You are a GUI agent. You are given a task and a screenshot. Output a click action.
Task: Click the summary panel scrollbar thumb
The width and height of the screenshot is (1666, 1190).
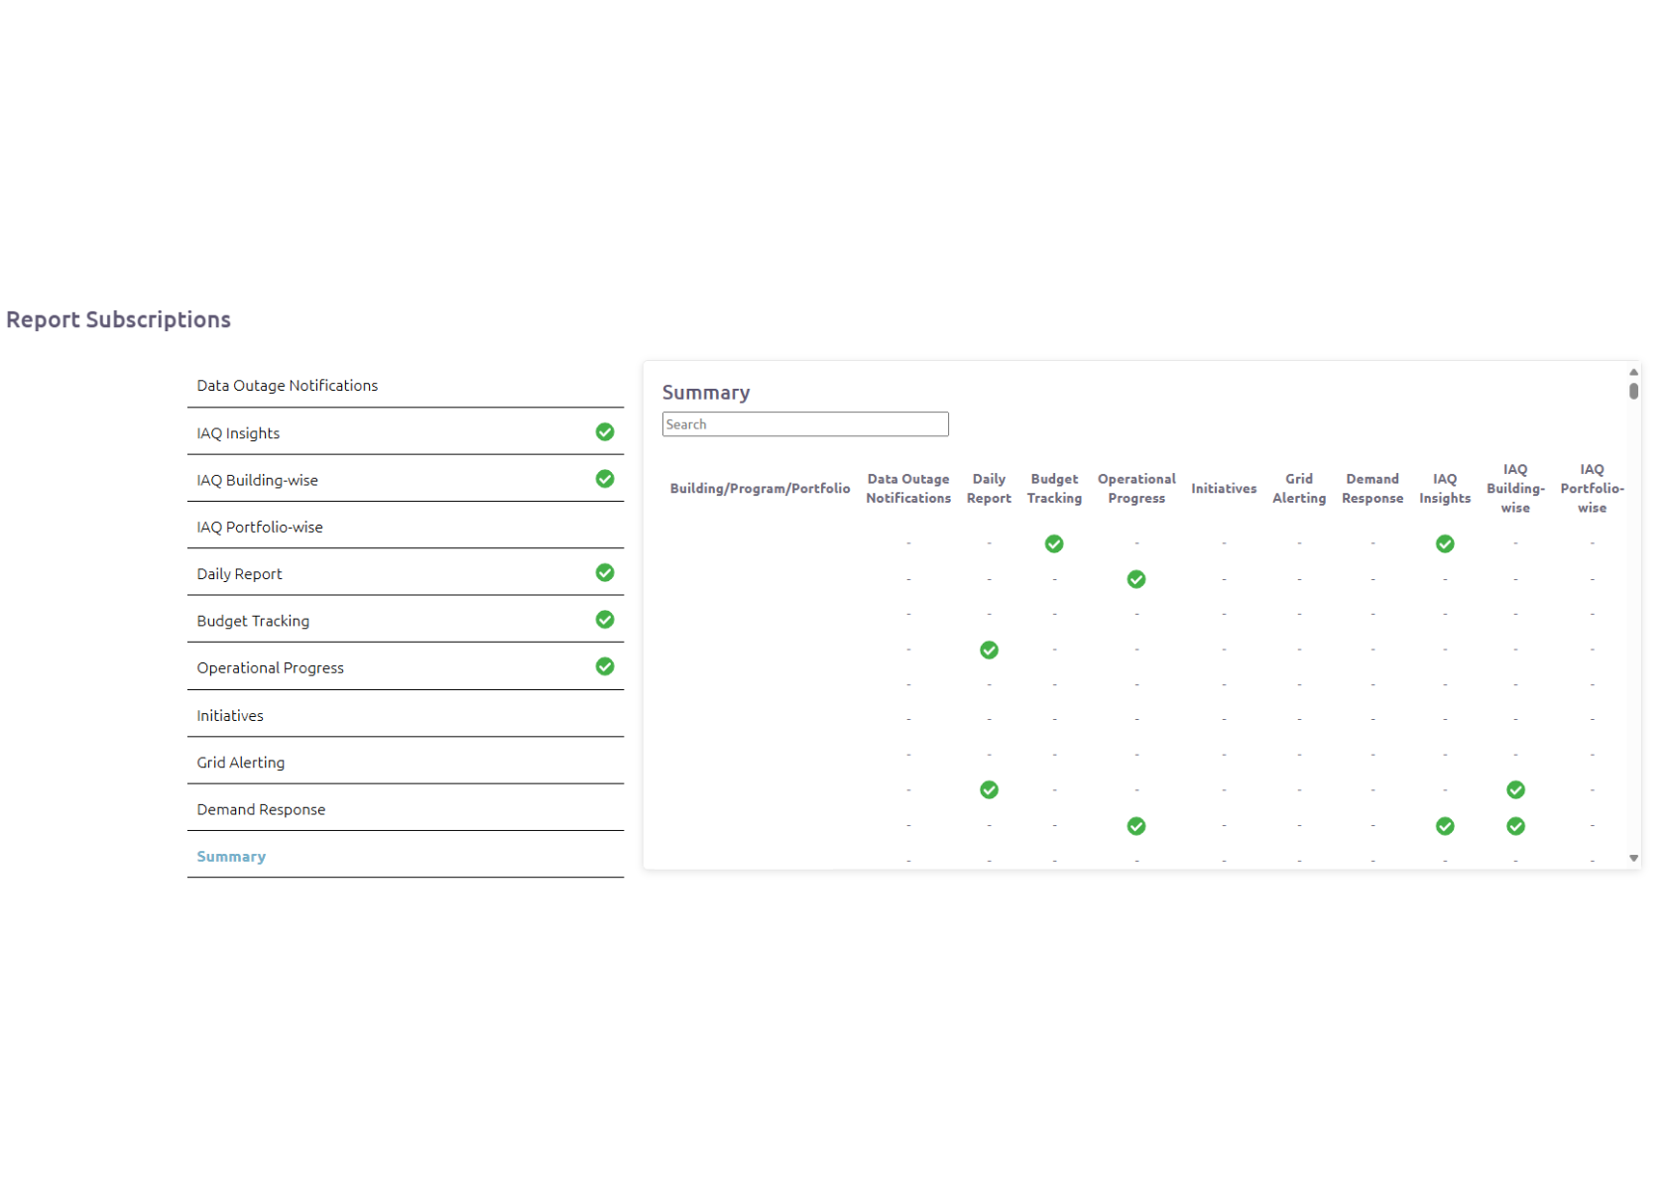point(1633,391)
